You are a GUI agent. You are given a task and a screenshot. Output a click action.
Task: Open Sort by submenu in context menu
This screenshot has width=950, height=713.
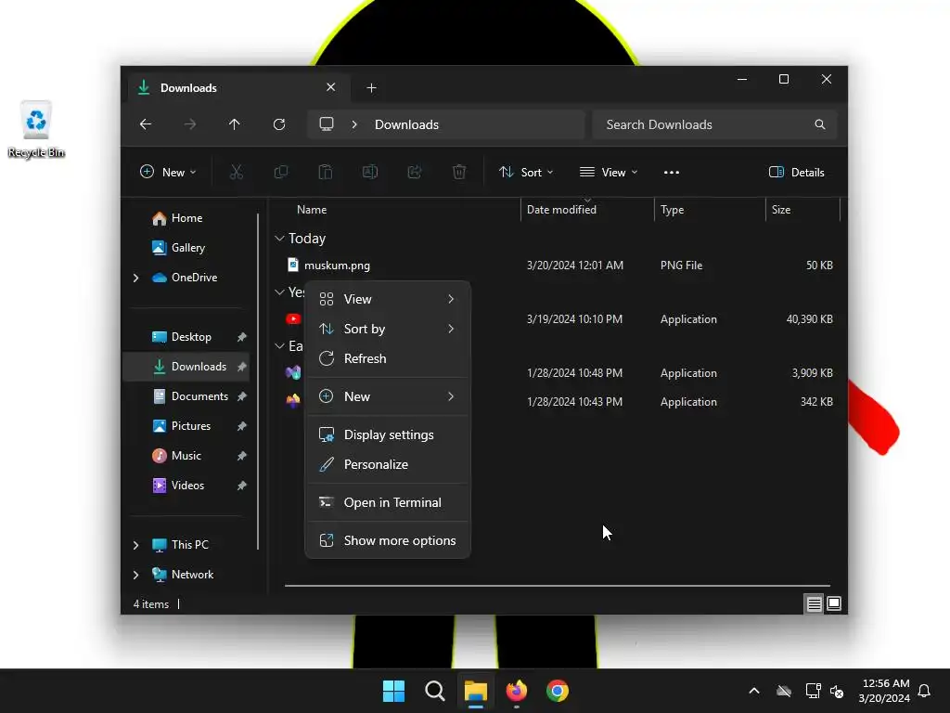pos(388,329)
